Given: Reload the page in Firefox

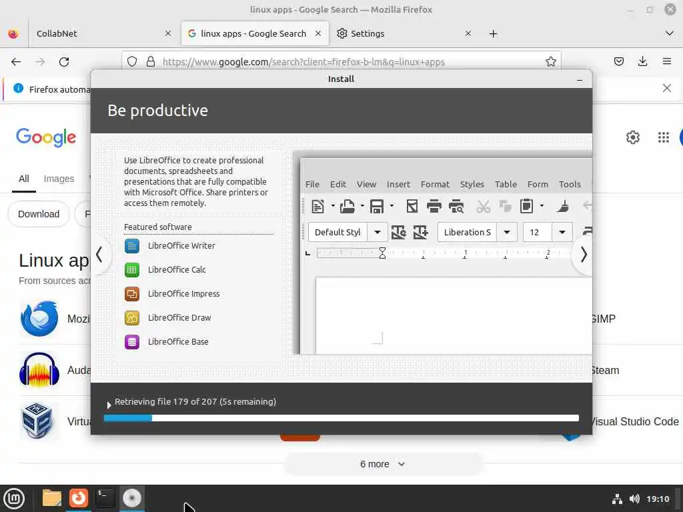Looking at the screenshot, I should (64, 61).
